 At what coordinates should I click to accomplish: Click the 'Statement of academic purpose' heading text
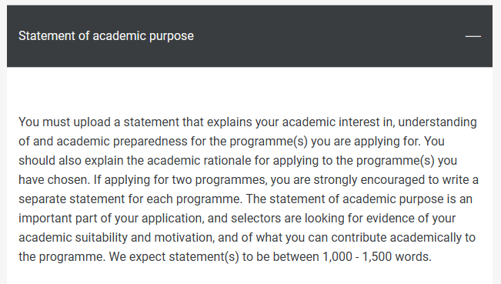click(x=106, y=36)
